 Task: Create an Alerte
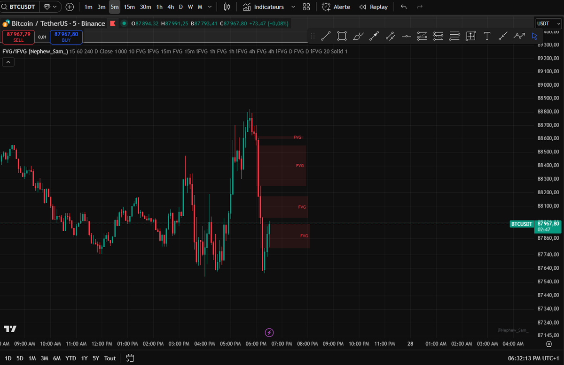[x=337, y=7]
